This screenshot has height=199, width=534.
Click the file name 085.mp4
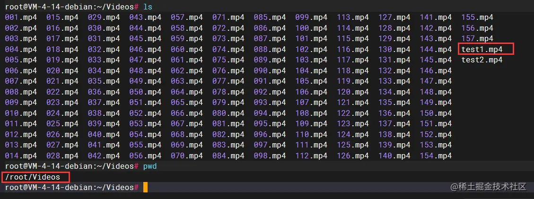click(270, 17)
